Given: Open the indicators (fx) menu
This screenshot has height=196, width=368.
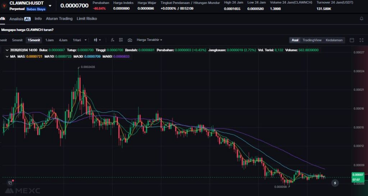Looking at the screenshot, I should (x=112, y=40).
